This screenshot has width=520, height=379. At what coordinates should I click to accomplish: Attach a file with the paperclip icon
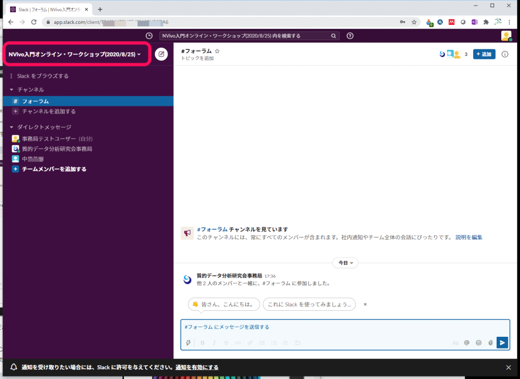coord(491,343)
